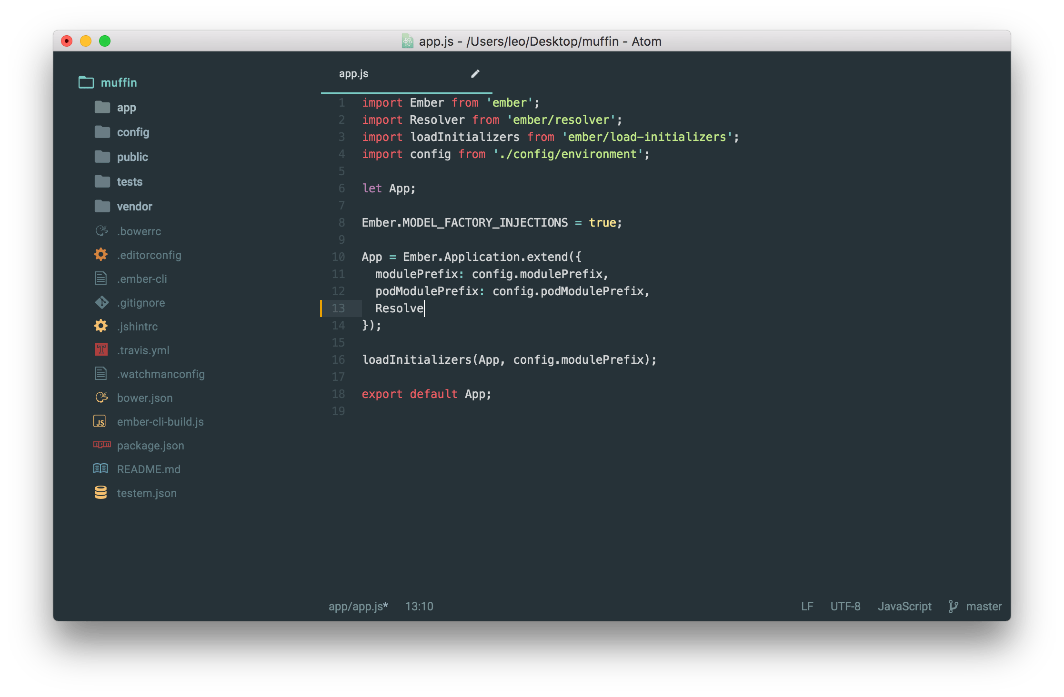Click the database icon beside testem.json

101,492
